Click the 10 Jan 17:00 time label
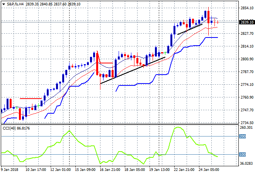Viewport: 255px width, 174px height. (36, 170)
